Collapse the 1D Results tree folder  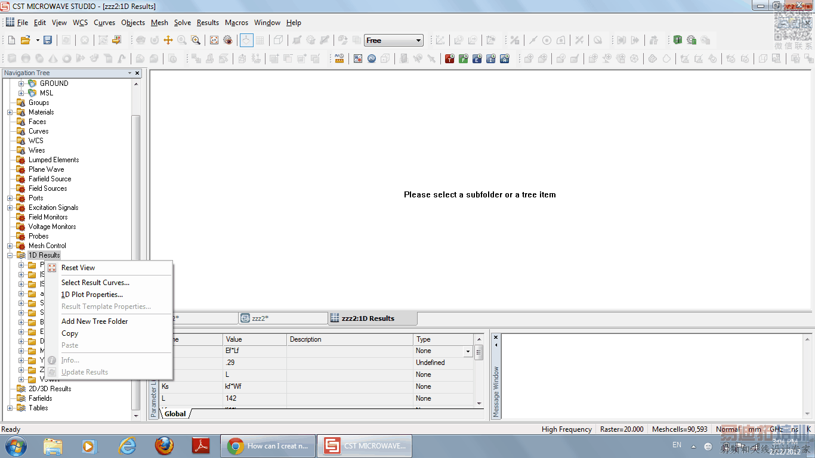(x=10, y=255)
